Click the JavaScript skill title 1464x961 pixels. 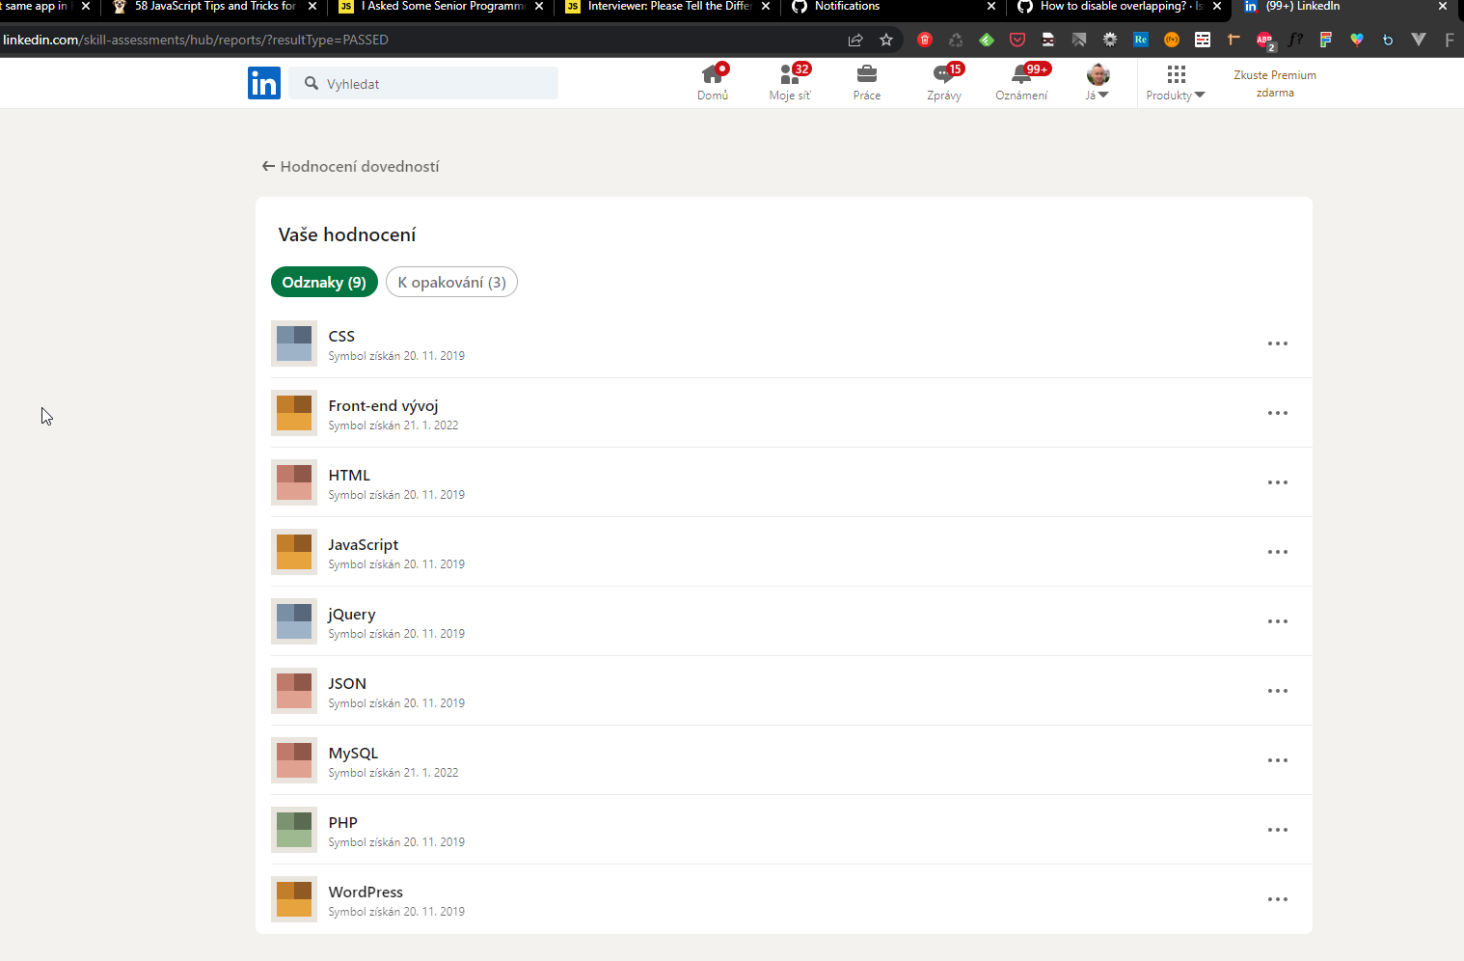tap(363, 544)
